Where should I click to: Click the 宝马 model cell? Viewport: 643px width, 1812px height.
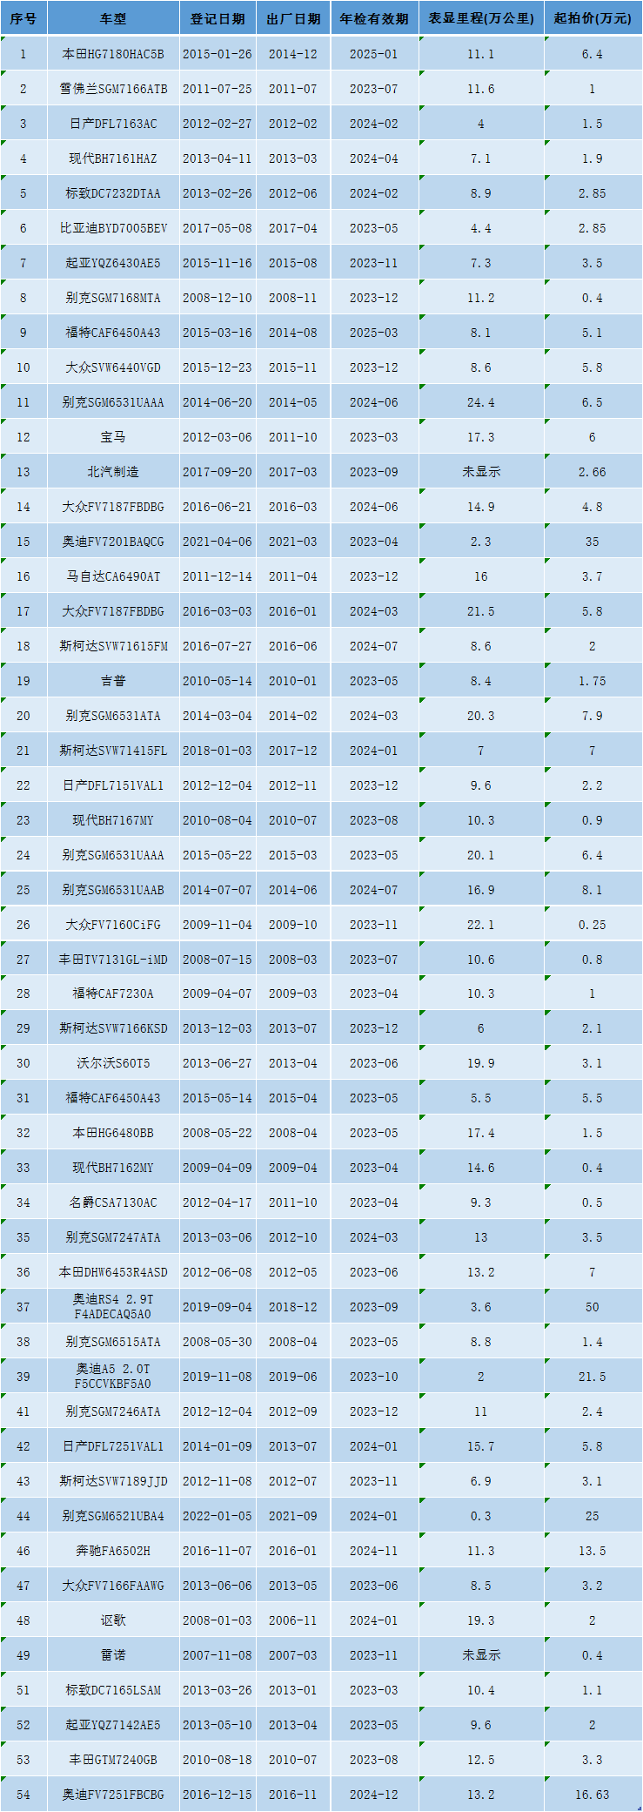113,437
